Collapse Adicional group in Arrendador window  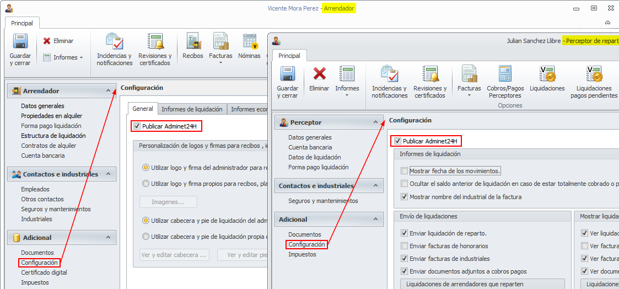[x=108, y=237]
